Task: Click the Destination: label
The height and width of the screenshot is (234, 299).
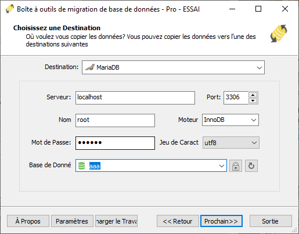Action: click(x=62, y=67)
